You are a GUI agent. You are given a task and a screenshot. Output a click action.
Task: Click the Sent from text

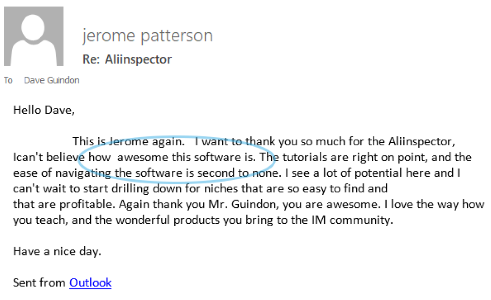click(x=39, y=282)
